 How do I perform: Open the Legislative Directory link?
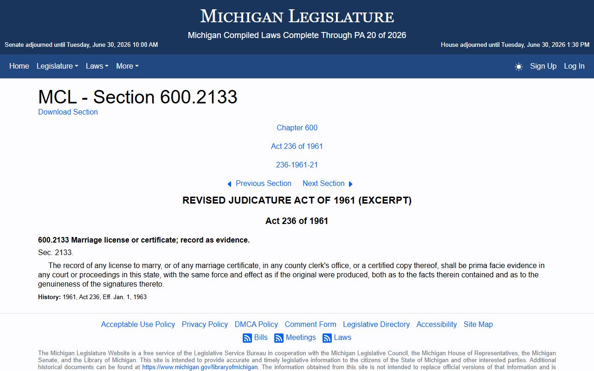(x=376, y=324)
